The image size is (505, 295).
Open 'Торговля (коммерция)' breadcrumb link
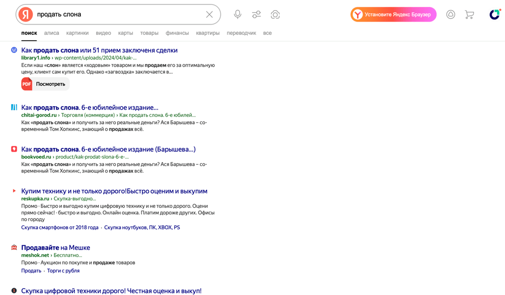tap(88, 115)
